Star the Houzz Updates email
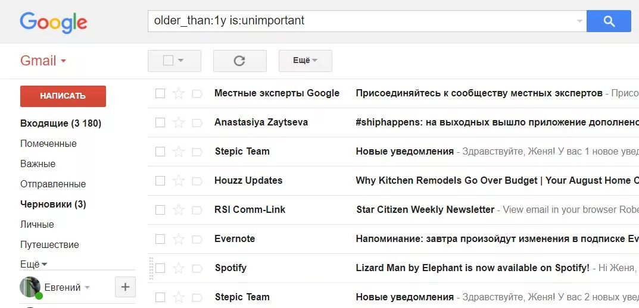Screen dimensions: 639x308 click(x=178, y=181)
